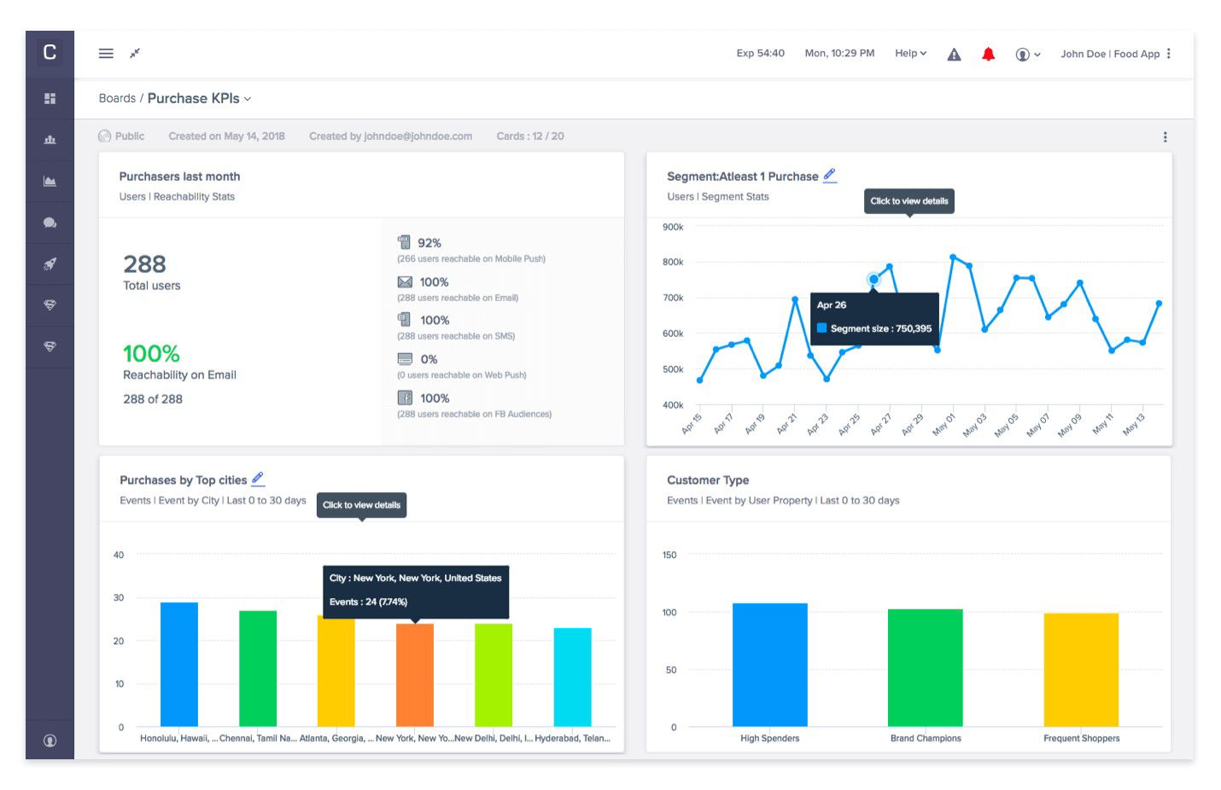Viewport: 1221px width, 790px height.
Task: Launch the Campaigns rocket icon in sidebar
Action: point(50,263)
